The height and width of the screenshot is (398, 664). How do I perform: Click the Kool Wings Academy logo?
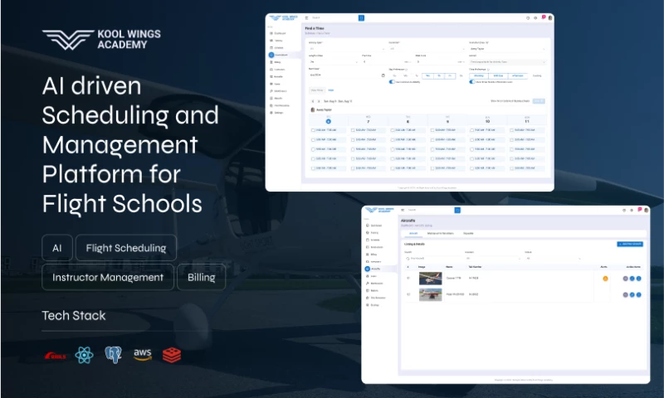(101, 39)
